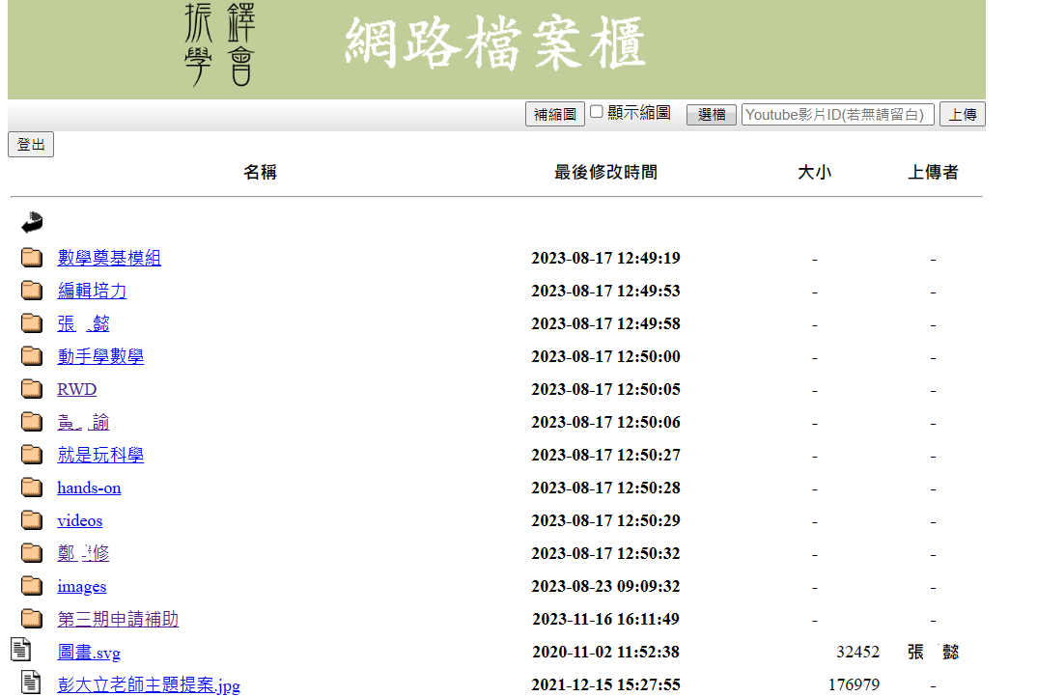Click the file icon next to 彭大立老師主題提案.jpg
The image size is (1037, 697).
click(32, 683)
